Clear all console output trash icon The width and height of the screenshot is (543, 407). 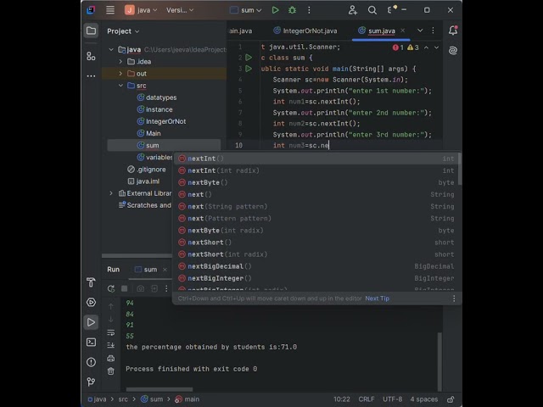click(111, 371)
